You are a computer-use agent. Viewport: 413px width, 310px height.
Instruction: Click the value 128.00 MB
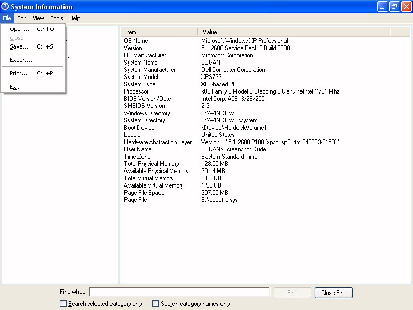[215, 164]
